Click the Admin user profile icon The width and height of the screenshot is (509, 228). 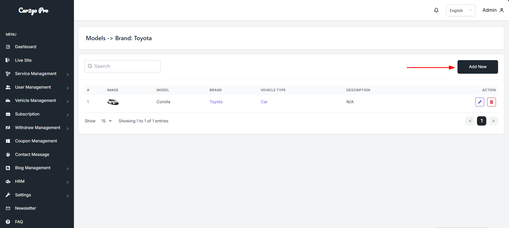click(502, 10)
